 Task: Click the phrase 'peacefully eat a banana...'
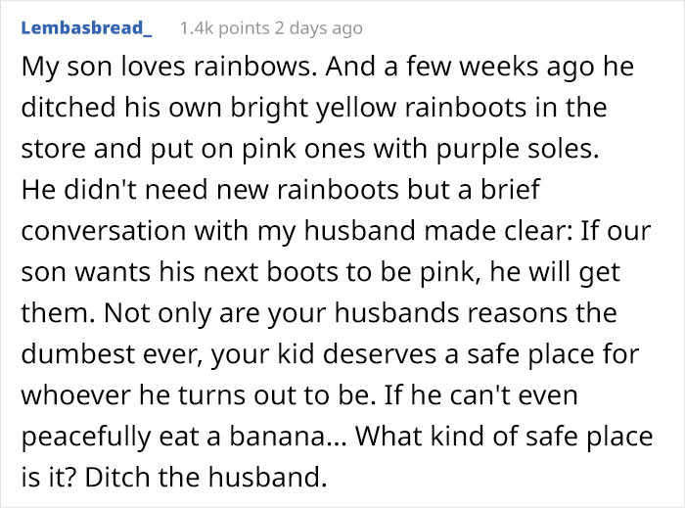184,436
